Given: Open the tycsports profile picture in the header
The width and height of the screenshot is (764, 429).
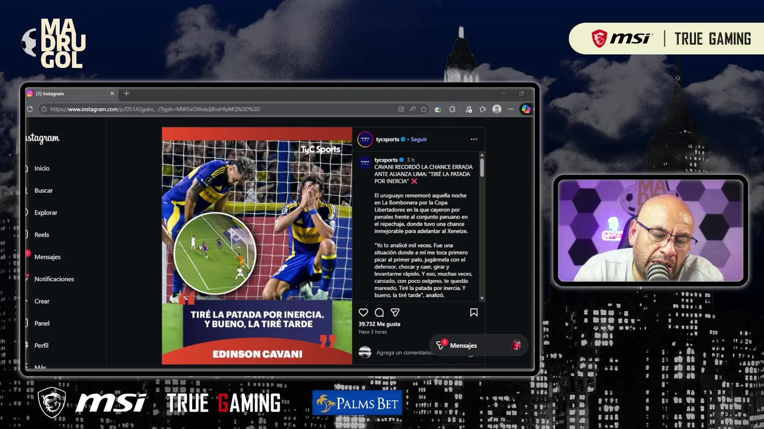Looking at the screenshot, I should 365,139.
